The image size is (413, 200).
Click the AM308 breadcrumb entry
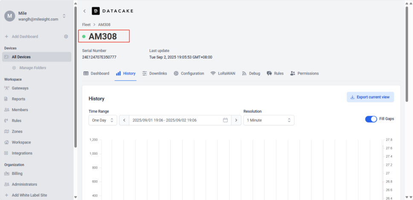tap(104, 24)
